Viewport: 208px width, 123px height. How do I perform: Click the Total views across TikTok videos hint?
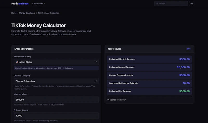point(39,105)
